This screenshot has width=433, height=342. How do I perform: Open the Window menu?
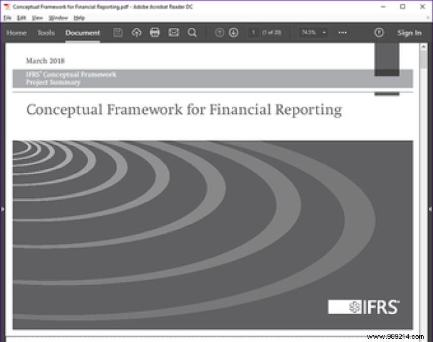(x=59, y=18)
